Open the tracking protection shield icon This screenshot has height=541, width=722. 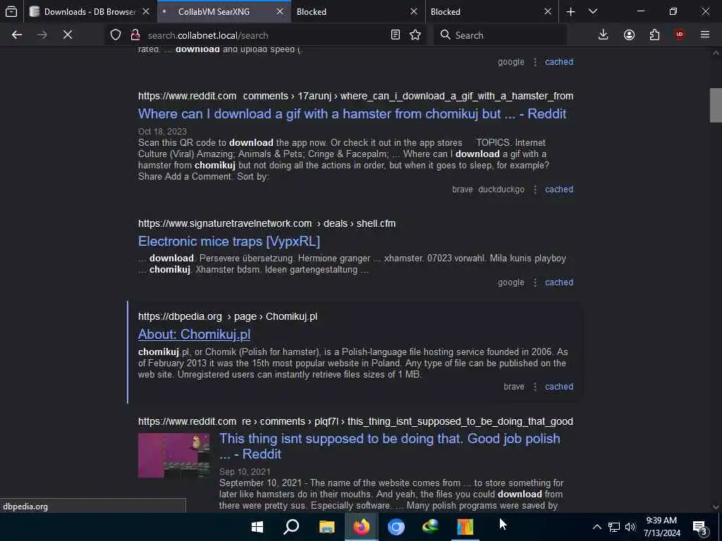tap(116, 35)
